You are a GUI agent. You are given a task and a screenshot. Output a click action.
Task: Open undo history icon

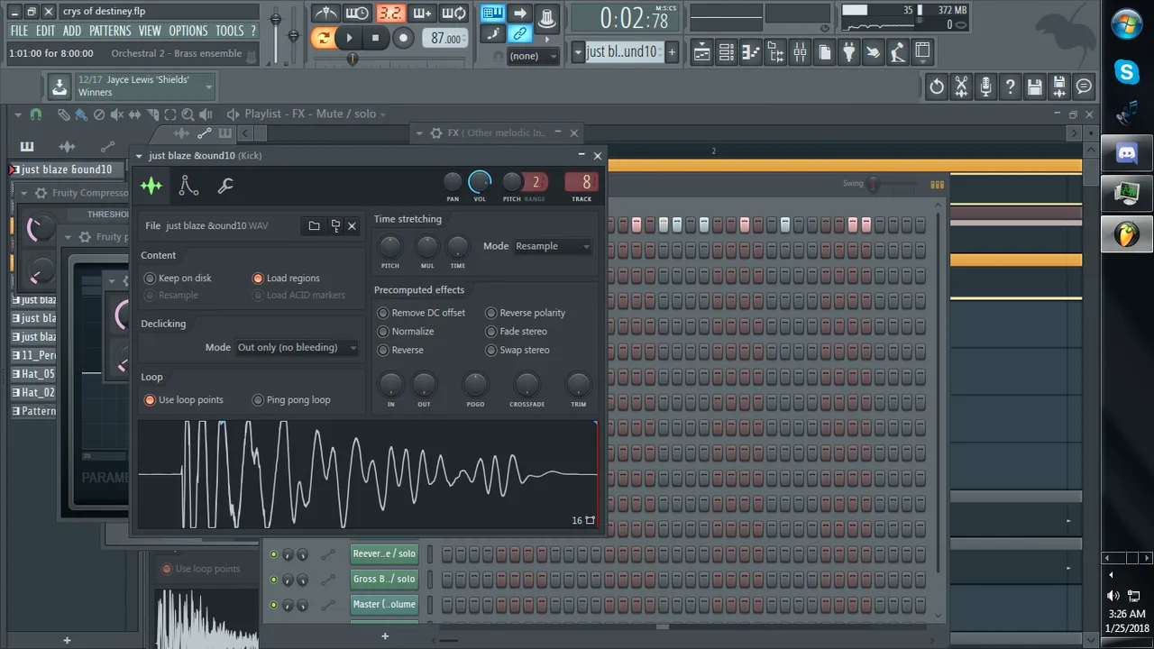pos(937,87)
